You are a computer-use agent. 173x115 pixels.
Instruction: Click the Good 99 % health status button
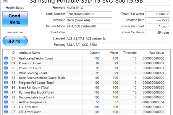point(15,19)
